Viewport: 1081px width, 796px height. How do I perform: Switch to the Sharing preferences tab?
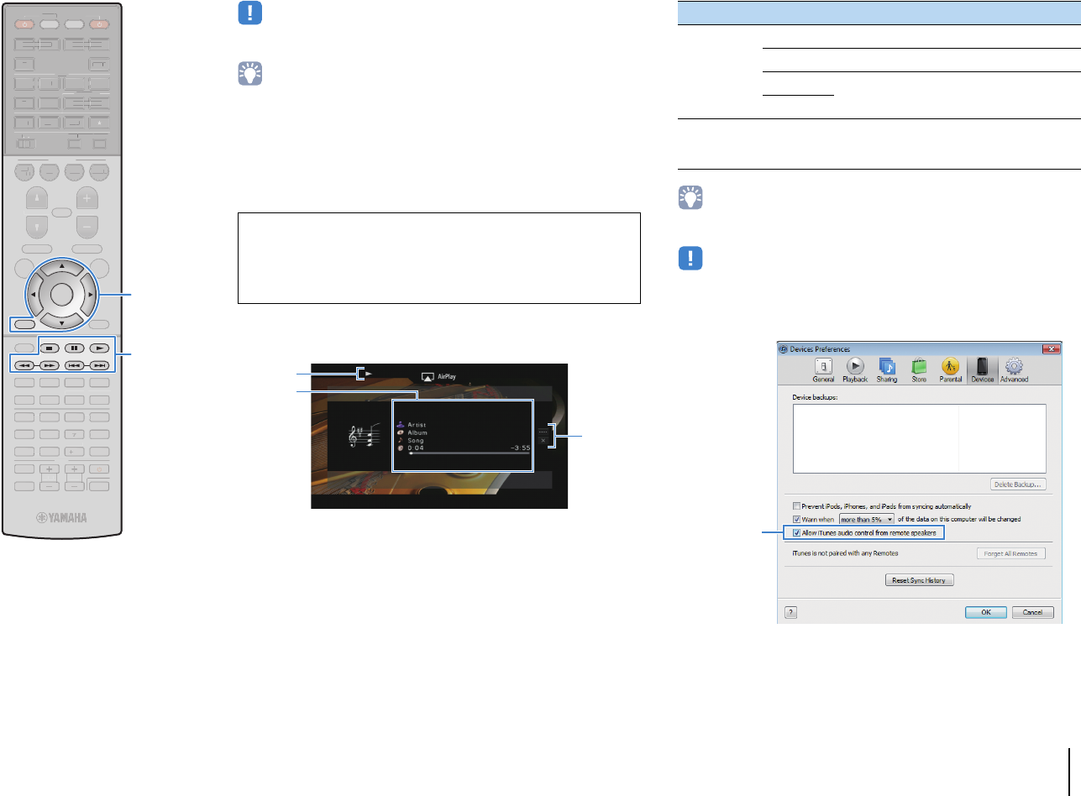click(x=887, y=370)
